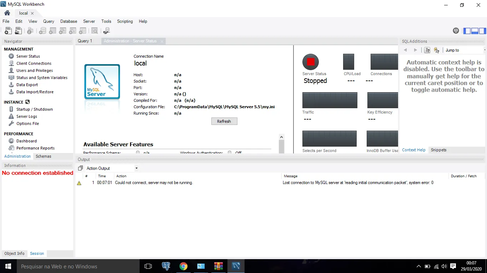
Task: Switch to the Schemas tab
Action: point(43,156)
